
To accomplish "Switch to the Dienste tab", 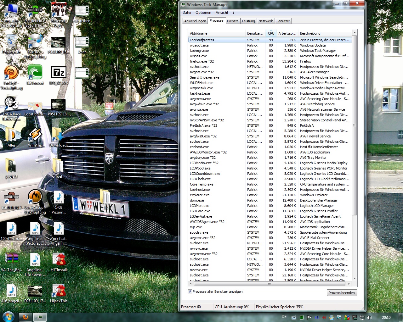I will (x=233, y=21).
